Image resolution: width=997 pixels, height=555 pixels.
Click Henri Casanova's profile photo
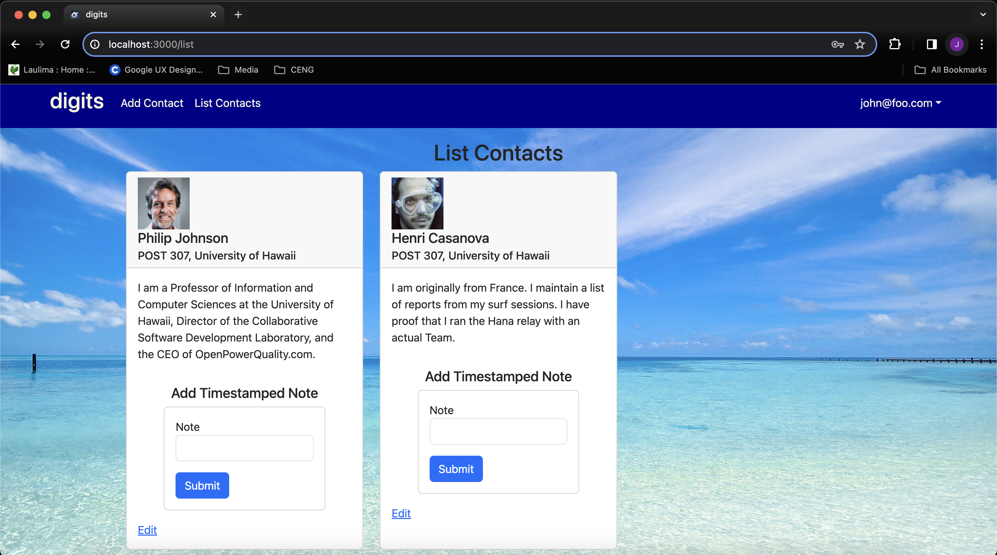418,203
